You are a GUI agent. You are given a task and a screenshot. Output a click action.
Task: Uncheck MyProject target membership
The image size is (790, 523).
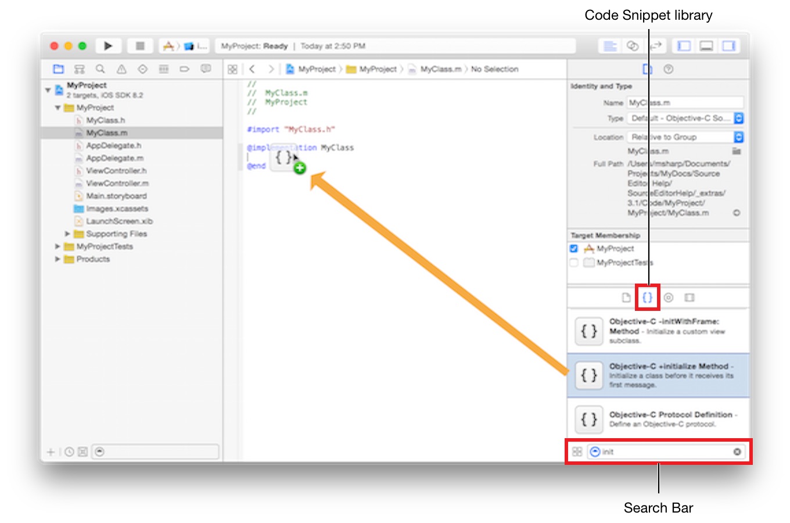coord(574,249)
